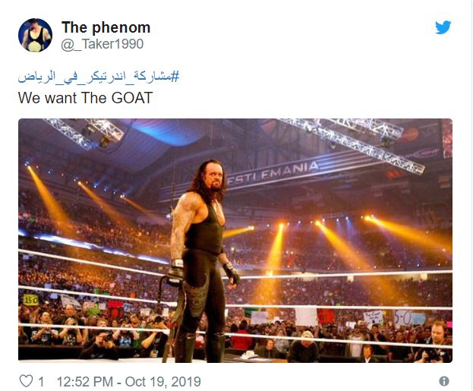Click the display name "The phenom"
Viewport: 473px width, 391px height.
(x=106, y=27)
